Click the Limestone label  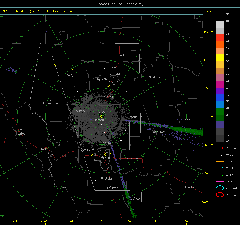[50, 103]
